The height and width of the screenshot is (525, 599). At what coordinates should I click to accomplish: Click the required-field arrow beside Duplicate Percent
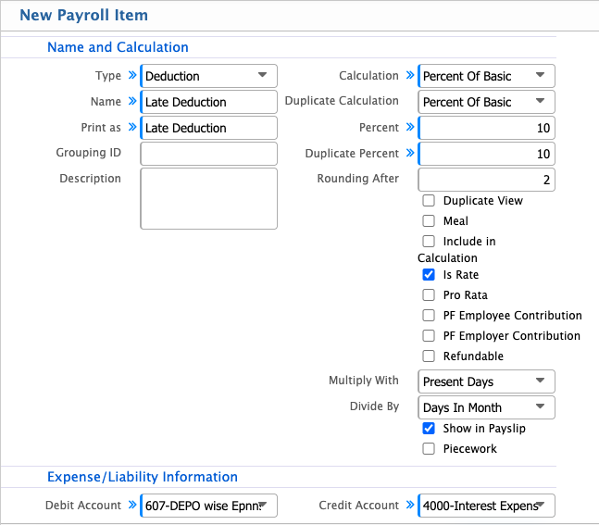[x=410, y=153]
